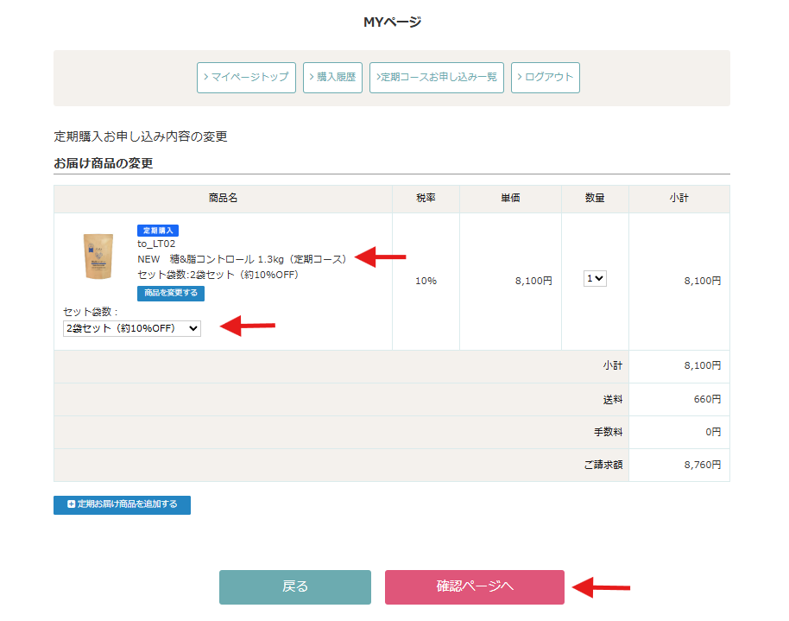Click the 糖&脂コントロール 1.3kg product name
The width and height of the screenshot is (789, 621).
pos(242,259)
